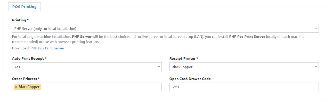Click the arrow icon on Receipt Printer select

316,67
